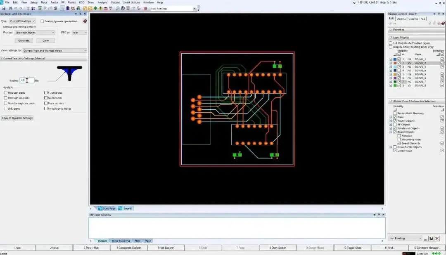Image resolution: width=446 pixels, height=255 pixels.
Task: Click the green diamond toolbar icon
Action: coord(95,9)
